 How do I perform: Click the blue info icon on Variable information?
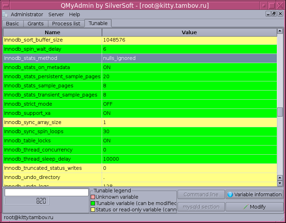[230, 194]
